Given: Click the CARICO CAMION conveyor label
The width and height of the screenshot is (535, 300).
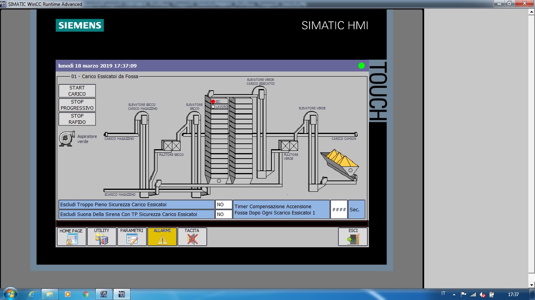Looking at the screenshot, I should pyautogui.click(x=344, y=139).
